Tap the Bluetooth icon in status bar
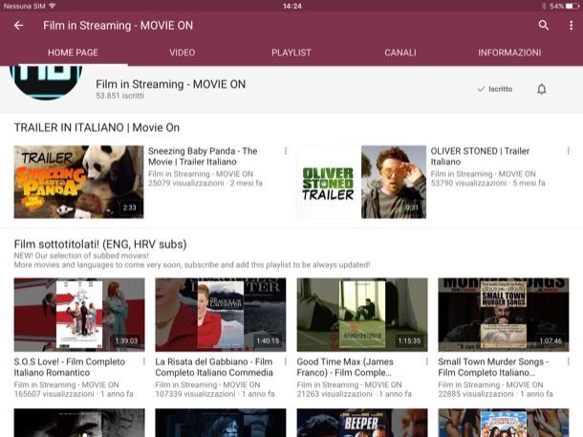This screenshot has width=583, height=437. 544,6
